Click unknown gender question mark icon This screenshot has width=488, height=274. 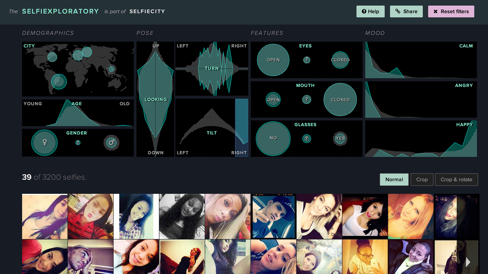78,143
